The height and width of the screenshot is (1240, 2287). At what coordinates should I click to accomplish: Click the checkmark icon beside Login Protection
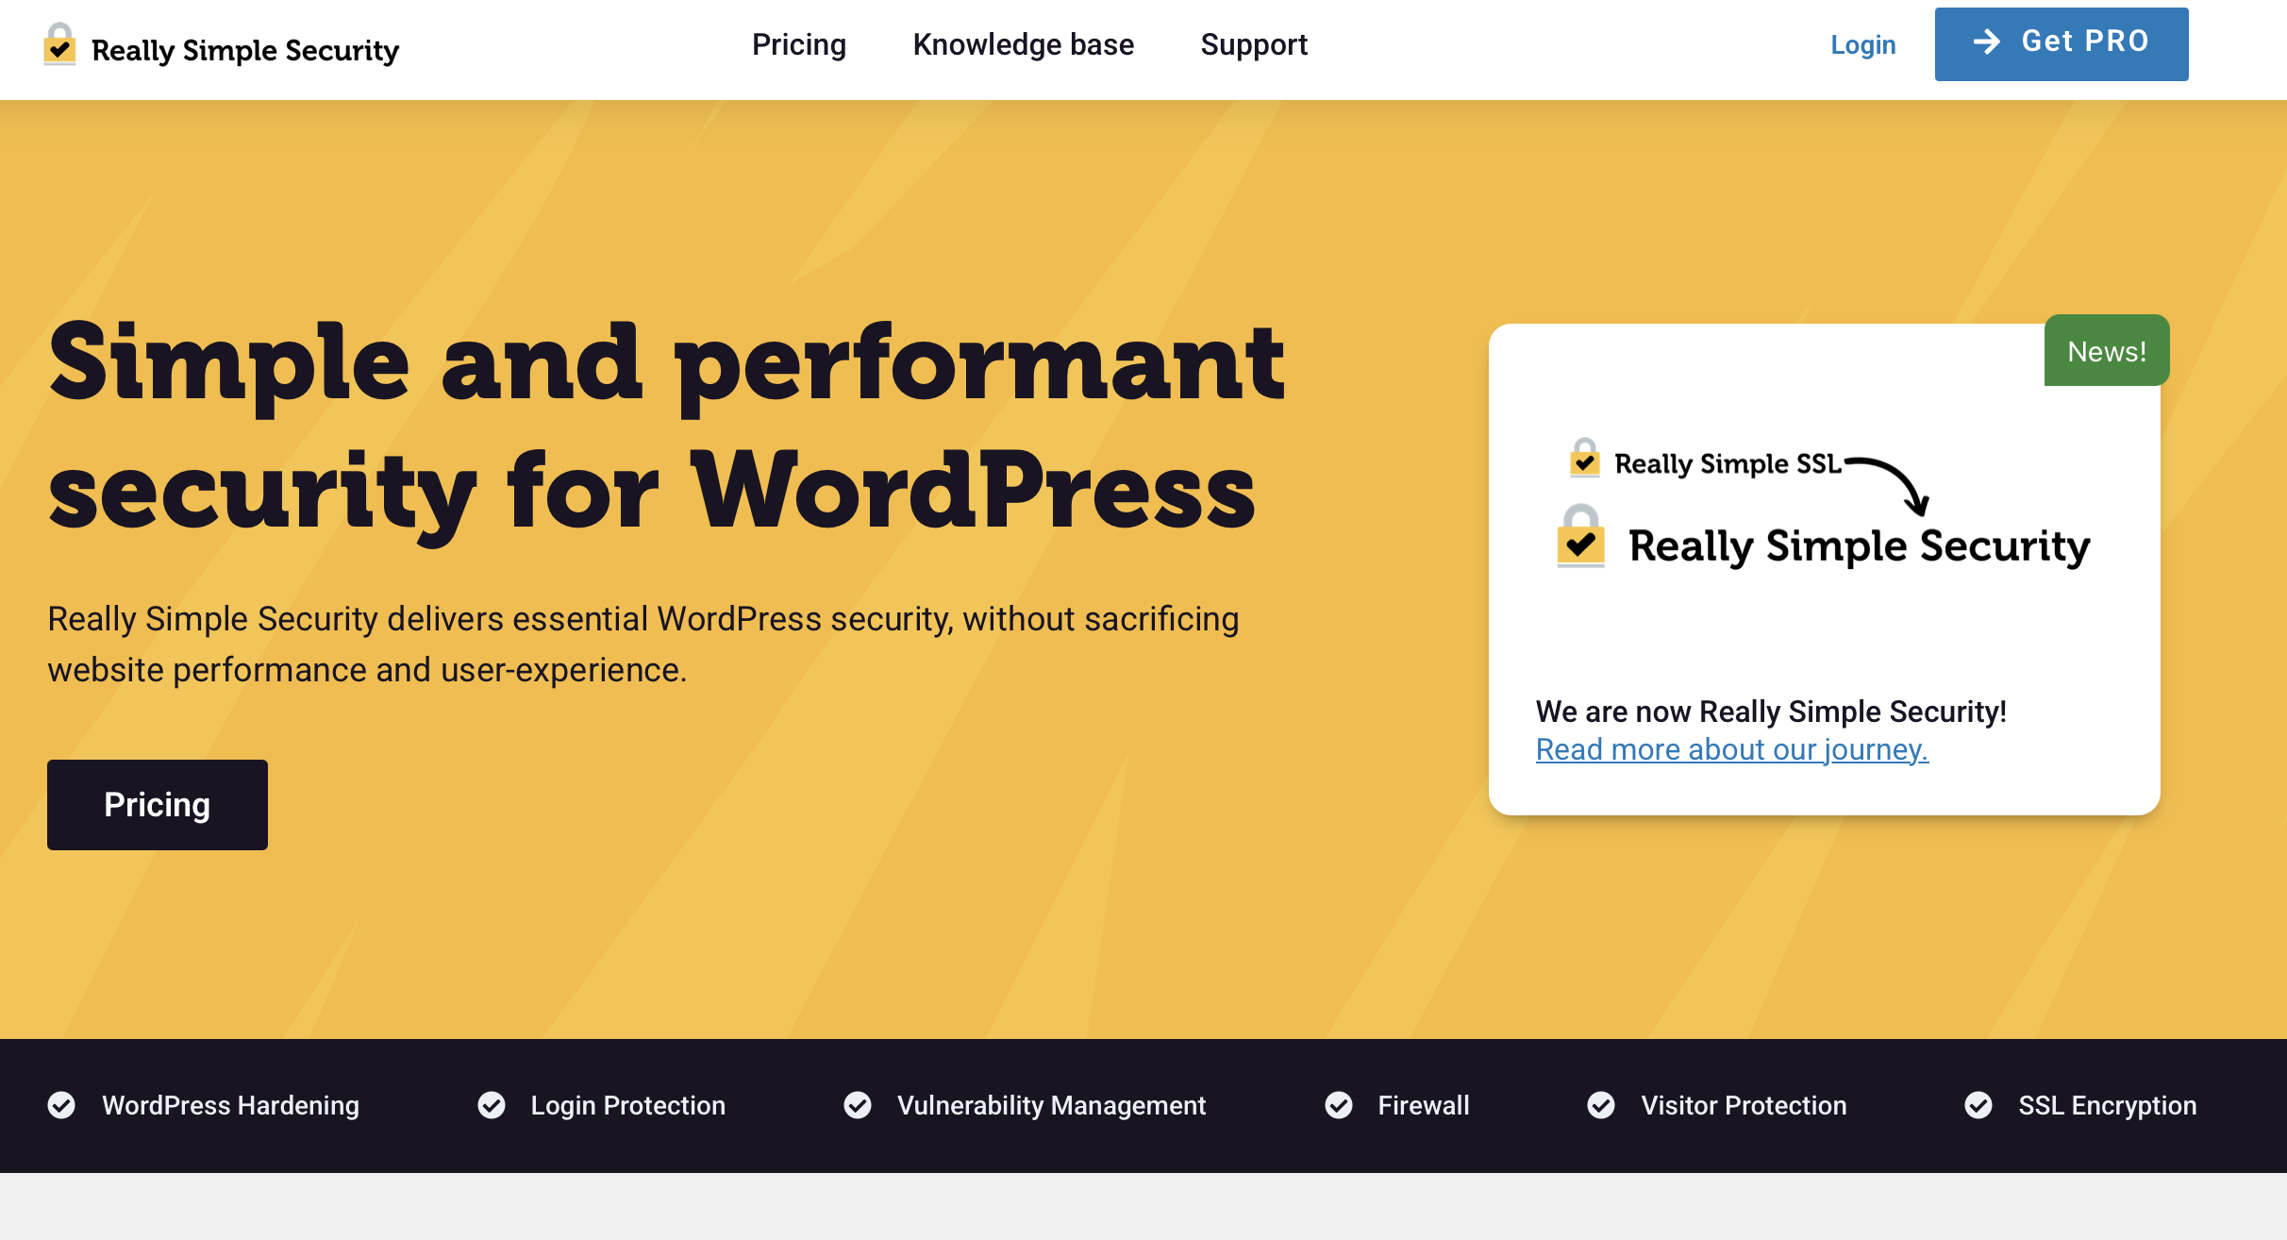point(492,1105)
